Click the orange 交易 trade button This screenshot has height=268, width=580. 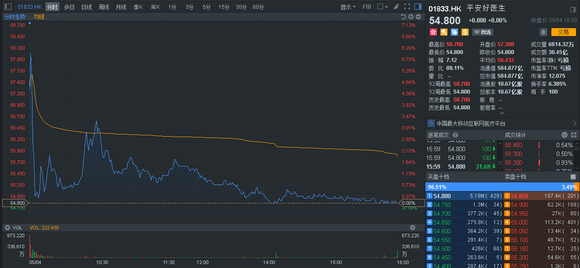click(x=564, y=32)
